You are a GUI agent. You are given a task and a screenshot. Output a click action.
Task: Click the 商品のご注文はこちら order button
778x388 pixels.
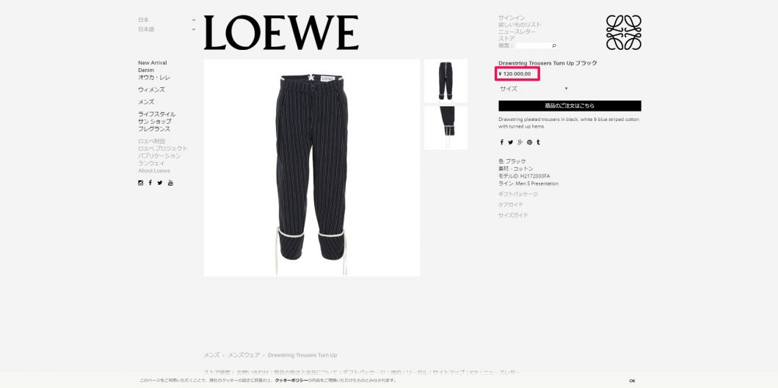click(570, 106)
